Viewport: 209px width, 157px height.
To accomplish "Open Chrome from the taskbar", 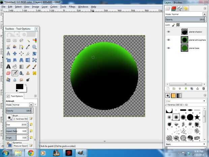I will tap(31, 153).
